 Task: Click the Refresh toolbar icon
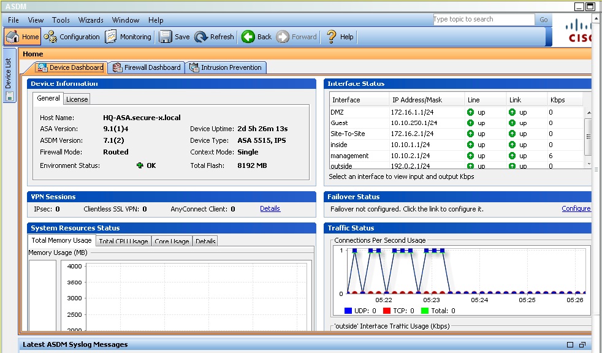(201, 37)
